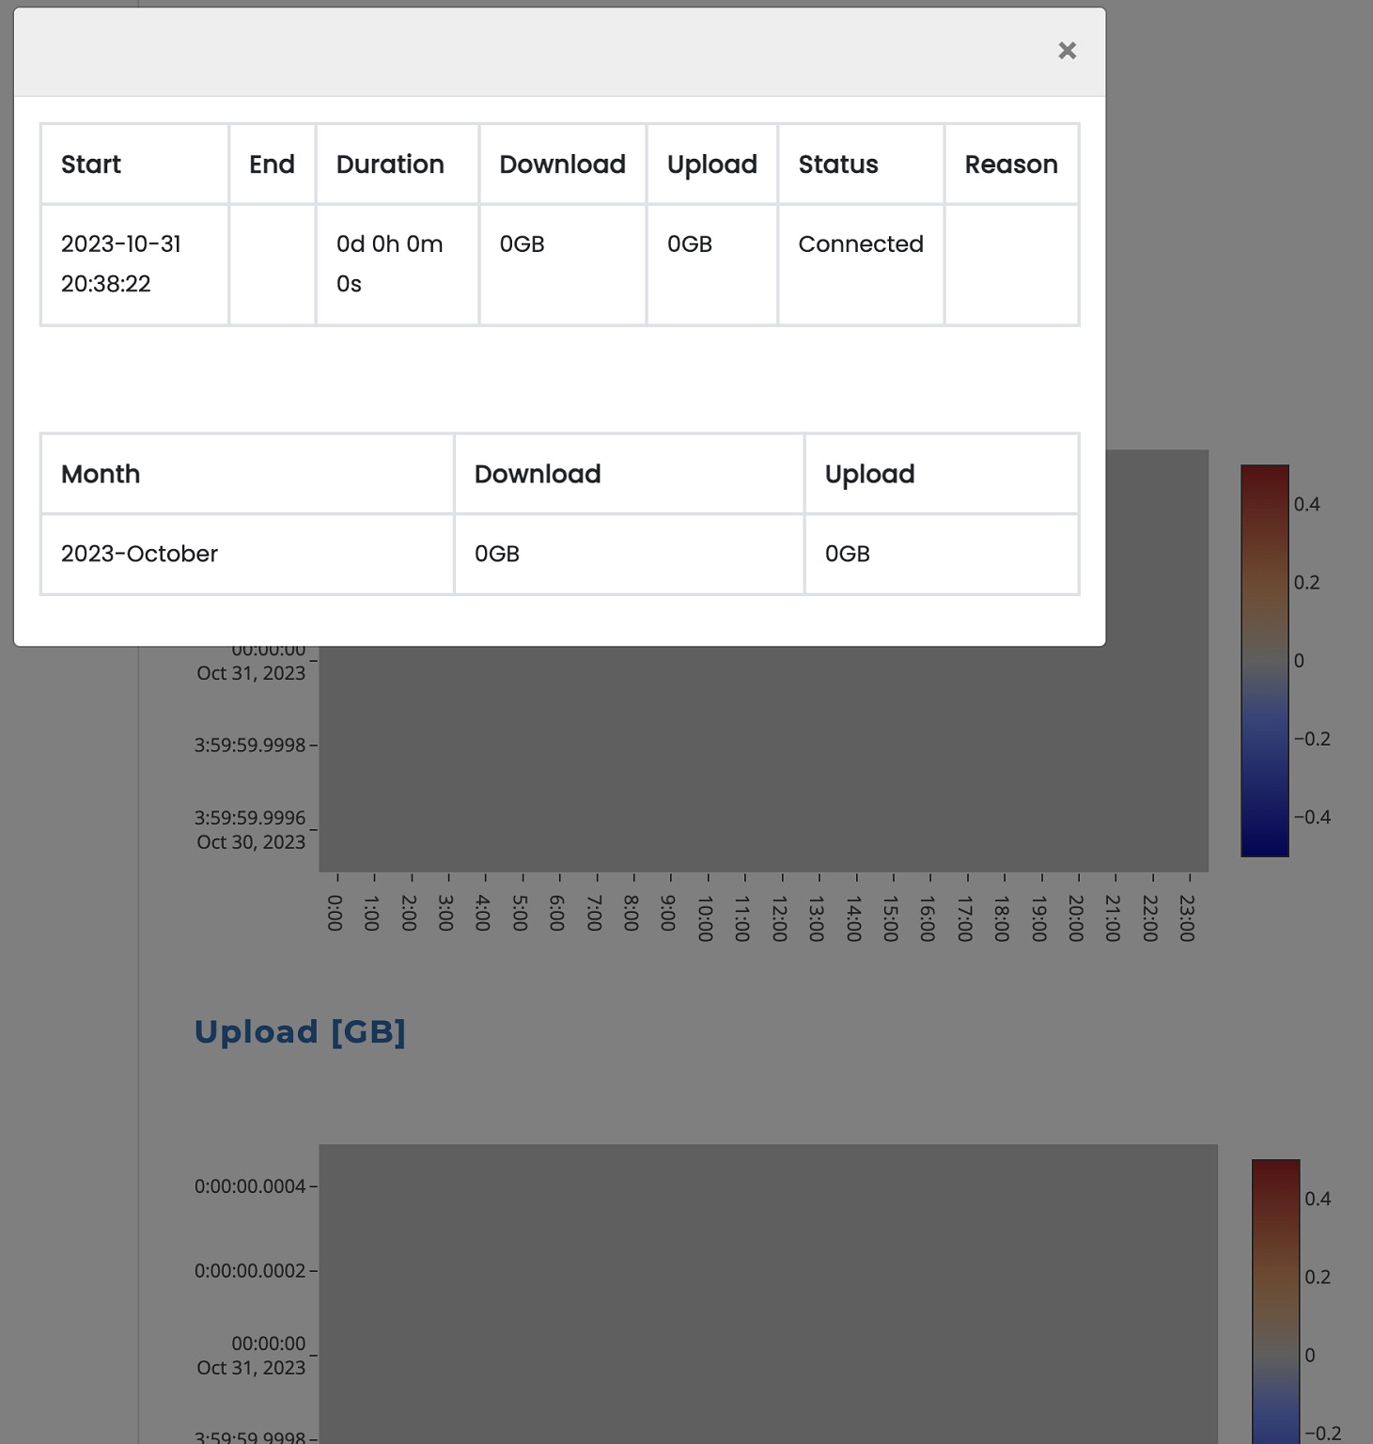The width and height of the screenshot is (1373, 1444).
Task: Select the 2023-October month cell
Action: [x=139, y=554]
